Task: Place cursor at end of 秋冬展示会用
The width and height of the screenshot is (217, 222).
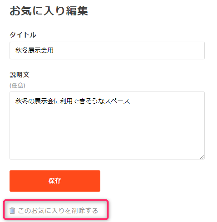Action: click(x=54, y=50)
